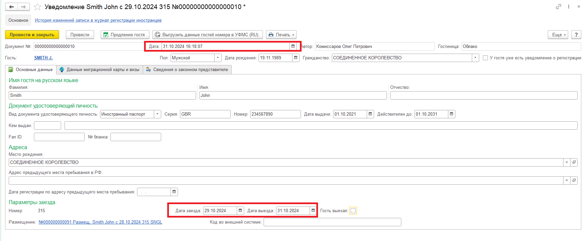Open guest link SMITH J.
The height and width of the screenshot is (241, 586).
point(43,58)
